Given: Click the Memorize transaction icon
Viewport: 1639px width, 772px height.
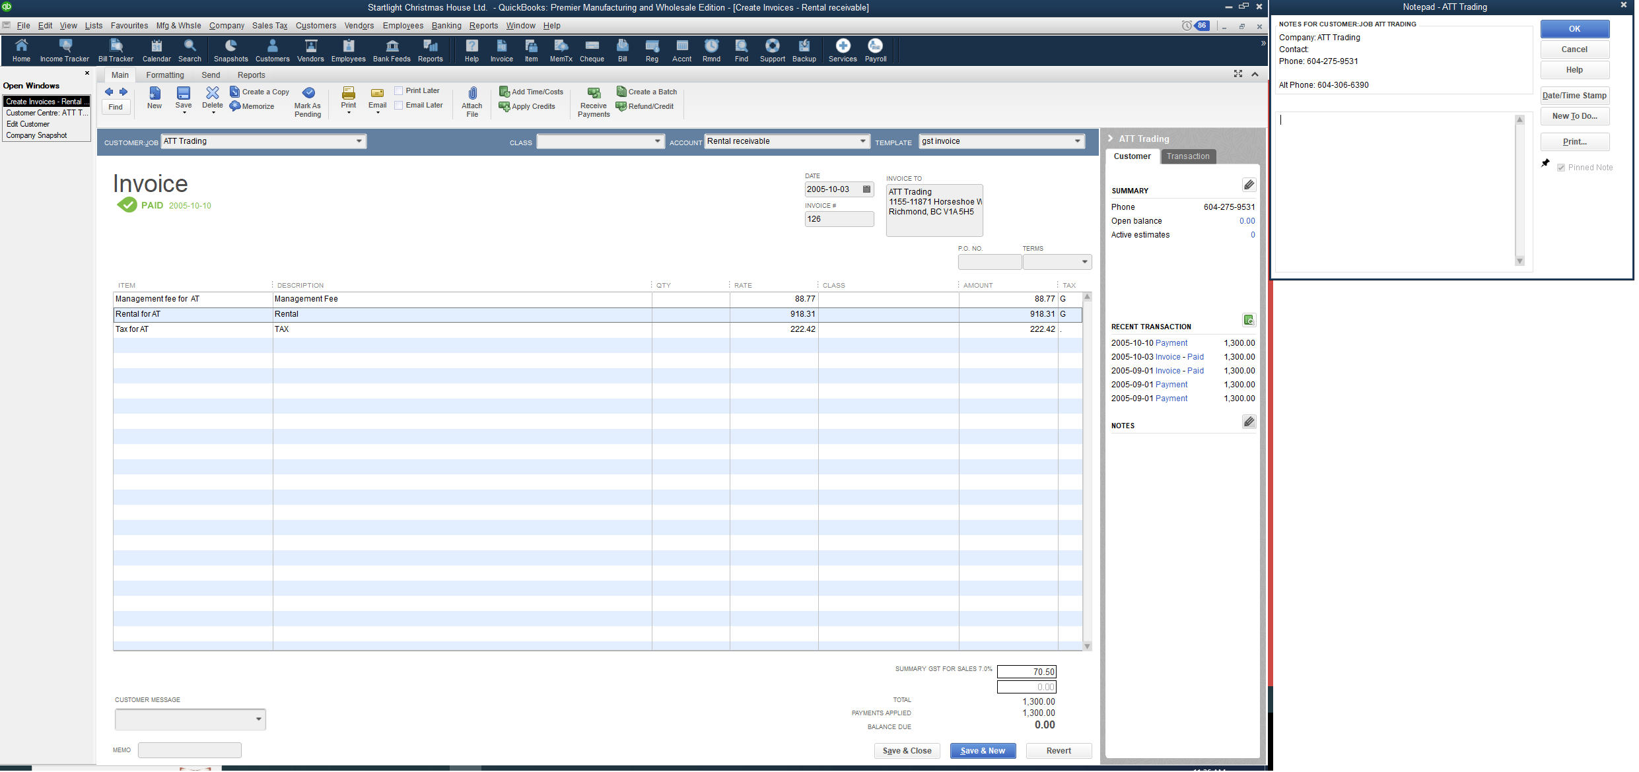Looking at the screenshot, I should (235, 106).
